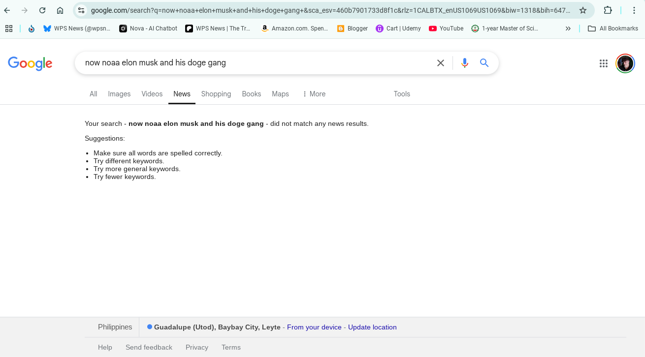Open Chrome three-dot menu
Image resolution: width=645 pixels, height=357 pixels.
(634, 10)
